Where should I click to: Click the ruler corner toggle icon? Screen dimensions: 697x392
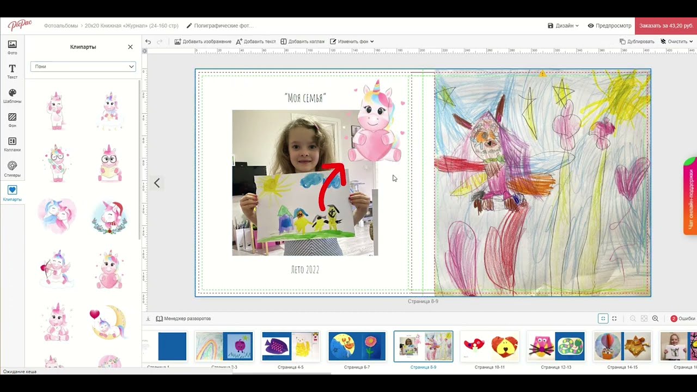144,51
